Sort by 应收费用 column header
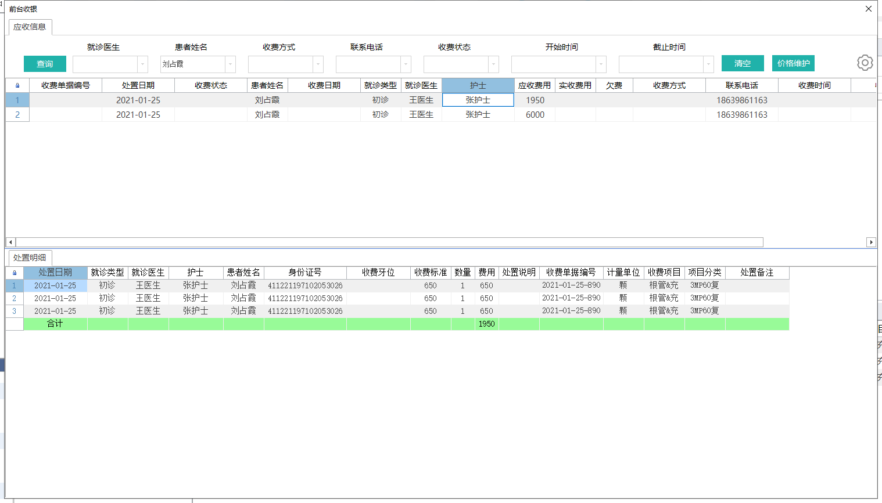 [x=534, y=85]
